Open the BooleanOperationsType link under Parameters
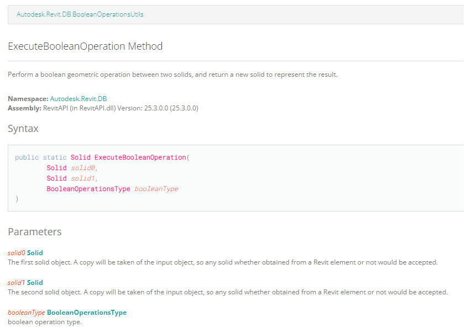Image resolution: width=466 pixels, height=333 pixels. [87, 312]
